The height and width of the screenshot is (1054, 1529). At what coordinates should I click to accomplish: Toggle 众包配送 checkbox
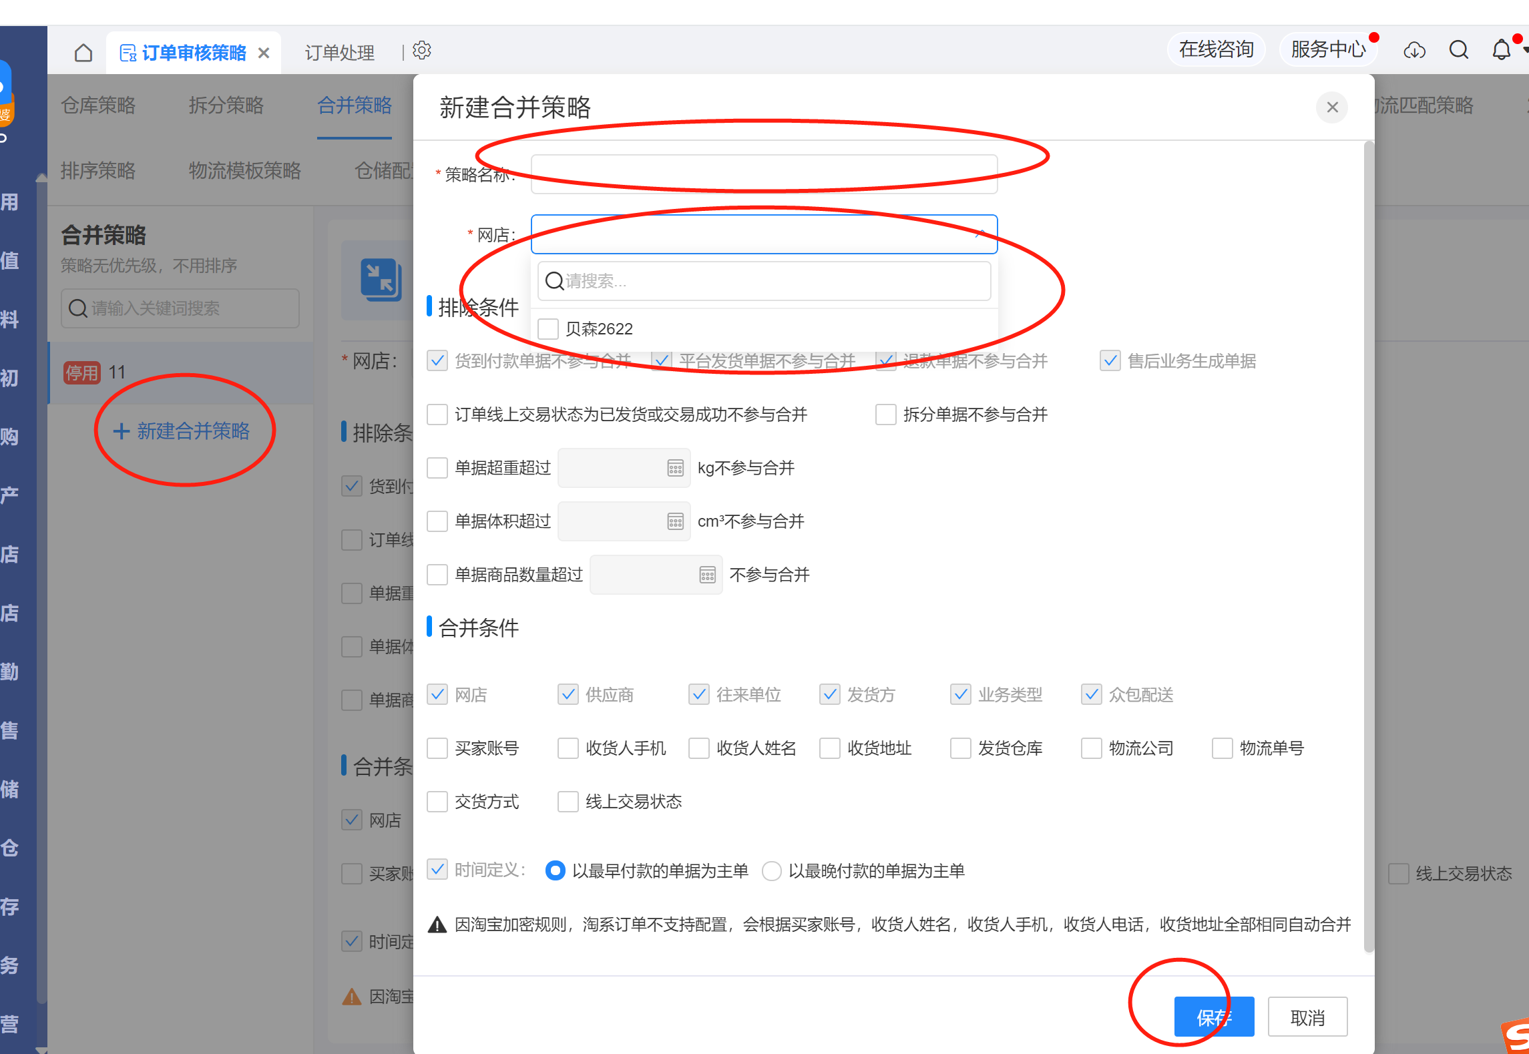1092,695
